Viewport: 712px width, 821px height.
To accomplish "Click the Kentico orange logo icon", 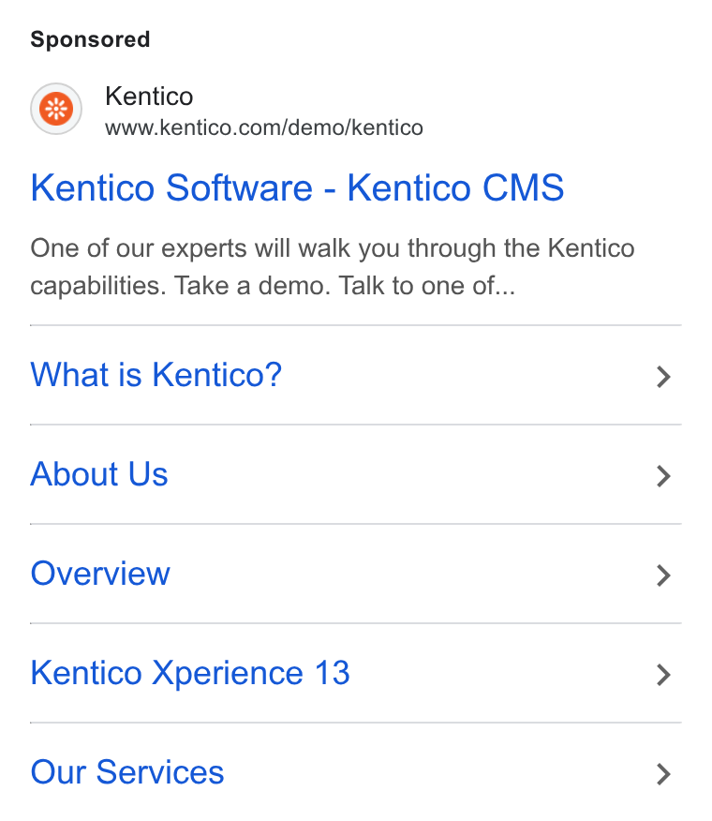I will click(56, 109).
